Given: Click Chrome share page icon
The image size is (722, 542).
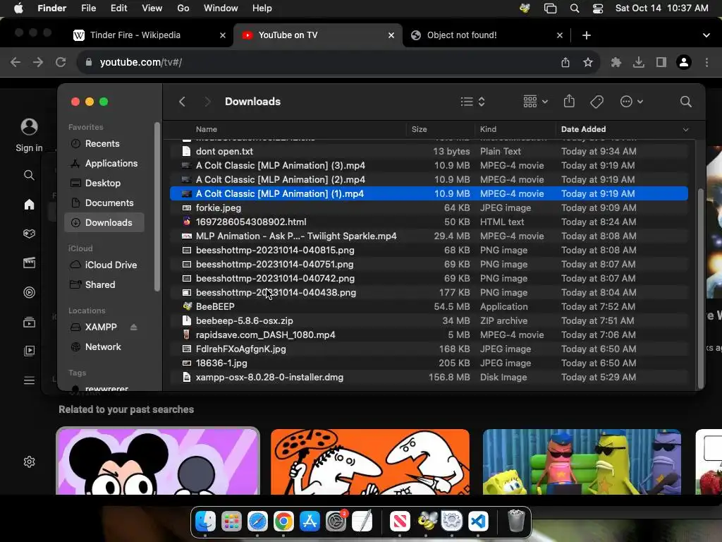Looking at the screenshot, I should click(x=565, y=62).
